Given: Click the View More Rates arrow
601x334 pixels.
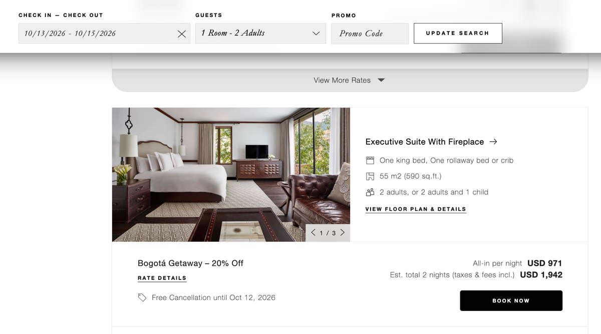Looking at the screenshot, I should pos(381,80).
